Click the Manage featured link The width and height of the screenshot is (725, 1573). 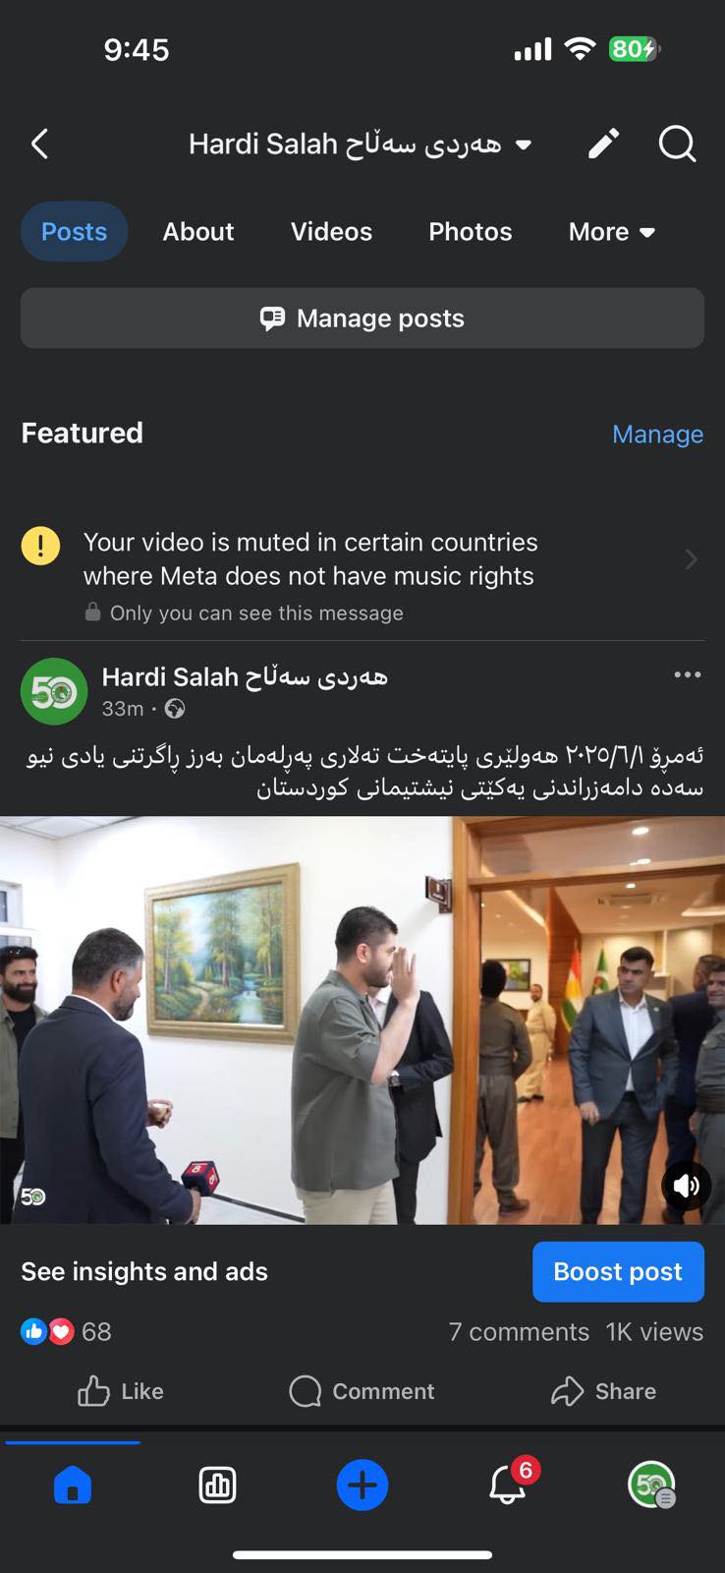[657, 434]
